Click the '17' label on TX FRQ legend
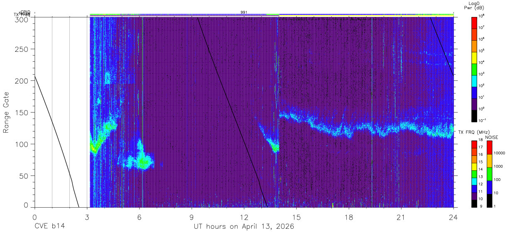510x235 pixels. [481, 147]
